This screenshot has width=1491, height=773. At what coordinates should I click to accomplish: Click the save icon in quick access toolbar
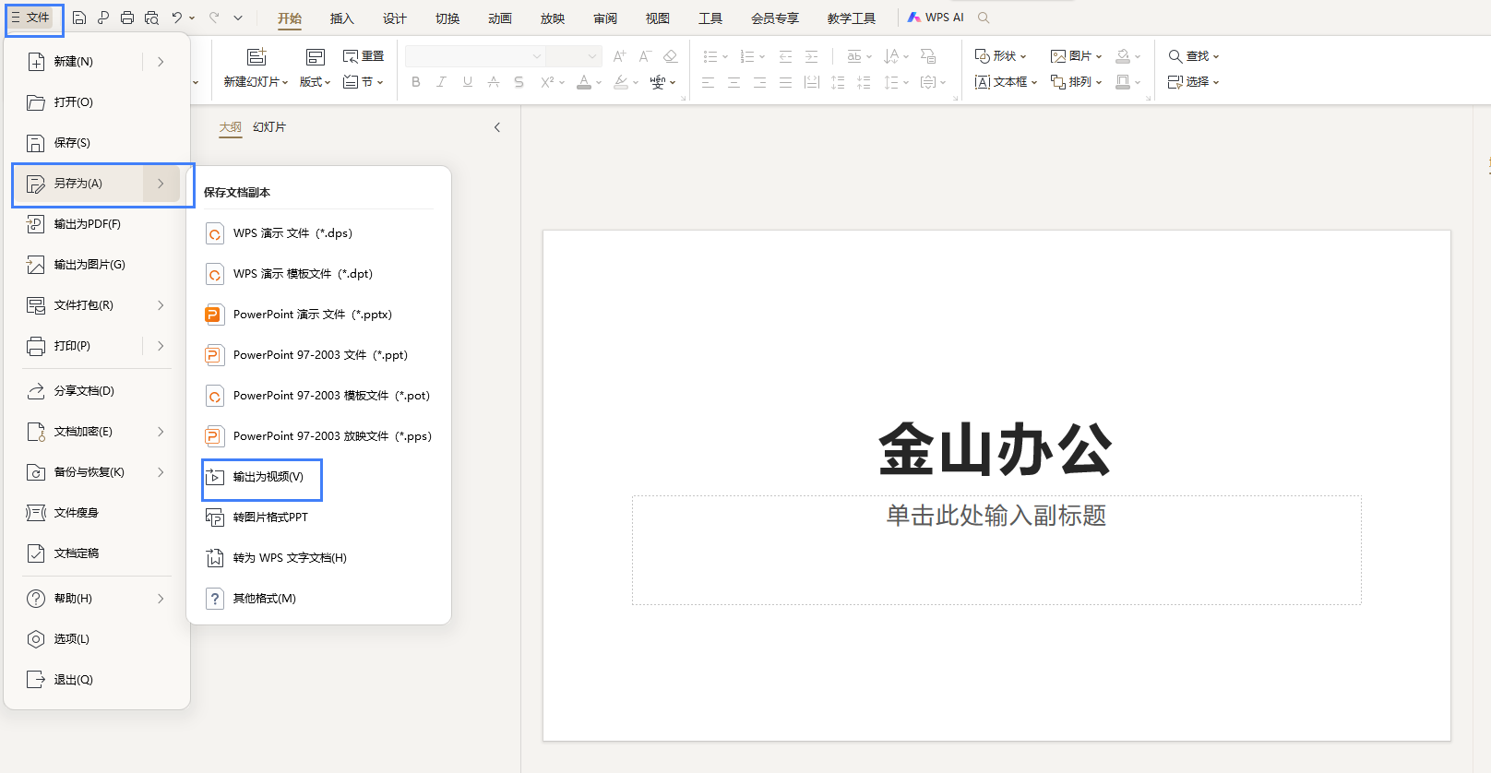(x=79, y=18)
